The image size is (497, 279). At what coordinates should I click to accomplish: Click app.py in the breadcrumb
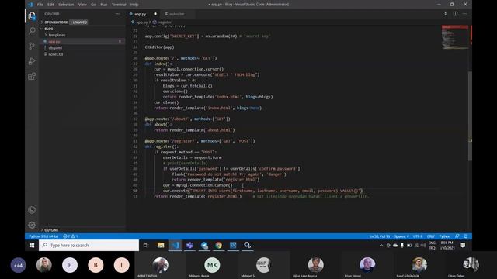pos(141,22)
